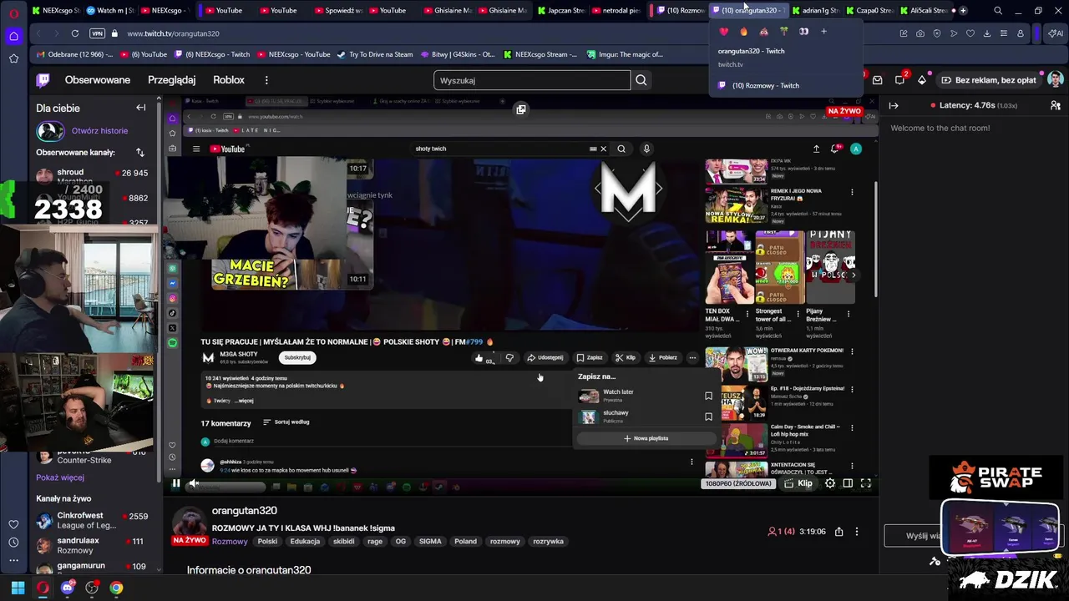
Task: Open Opera sidebar bookmarks heart icon
Action: pyautogui.click(x=13, y=524)
